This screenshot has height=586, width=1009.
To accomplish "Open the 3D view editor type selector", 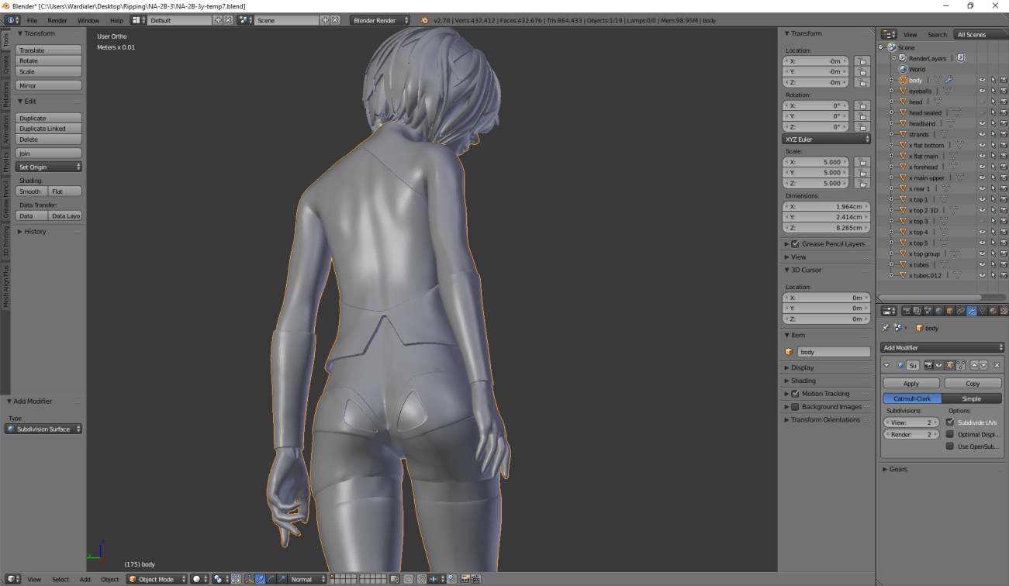I will pos(13,579).
